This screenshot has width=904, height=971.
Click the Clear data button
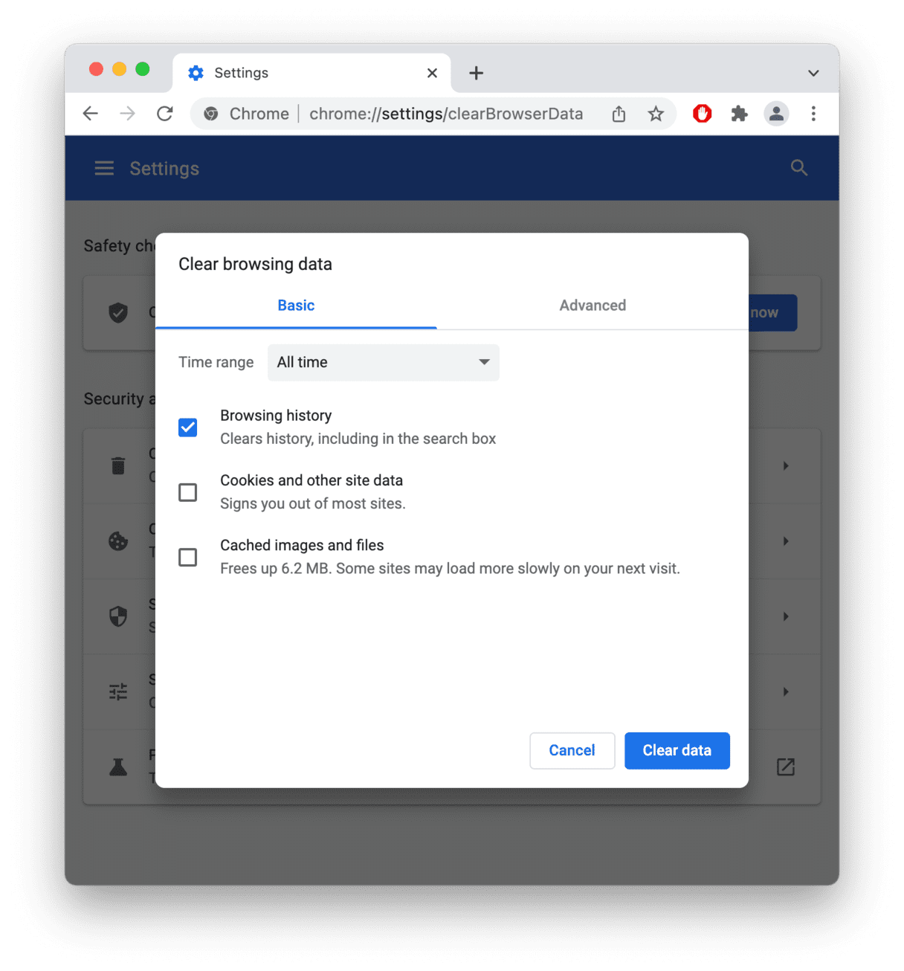point(677,750)
